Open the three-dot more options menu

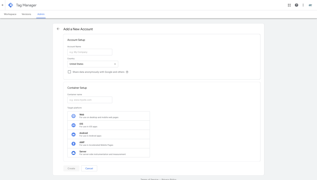coord(303,5)
